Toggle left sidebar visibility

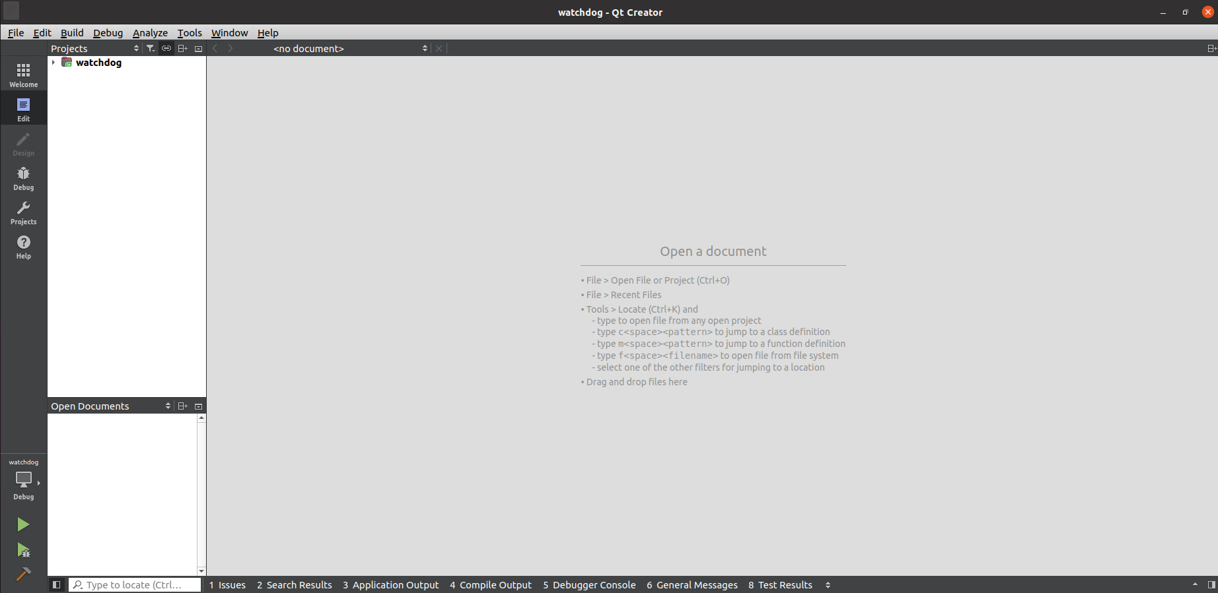click(57, 584)
